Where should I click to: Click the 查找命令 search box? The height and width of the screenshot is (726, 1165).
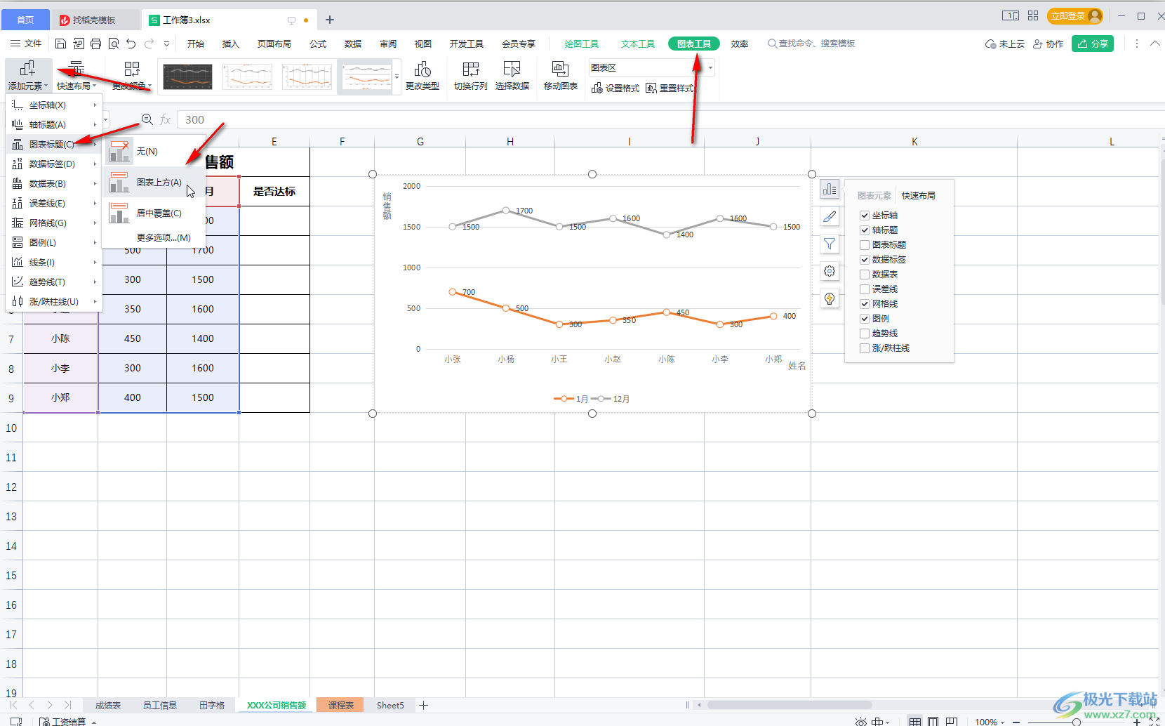pos(811,44)
